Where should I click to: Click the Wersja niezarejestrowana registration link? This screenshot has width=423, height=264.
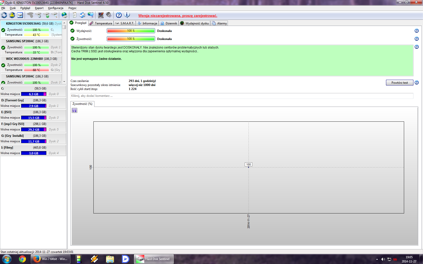(x=178, y=16)
